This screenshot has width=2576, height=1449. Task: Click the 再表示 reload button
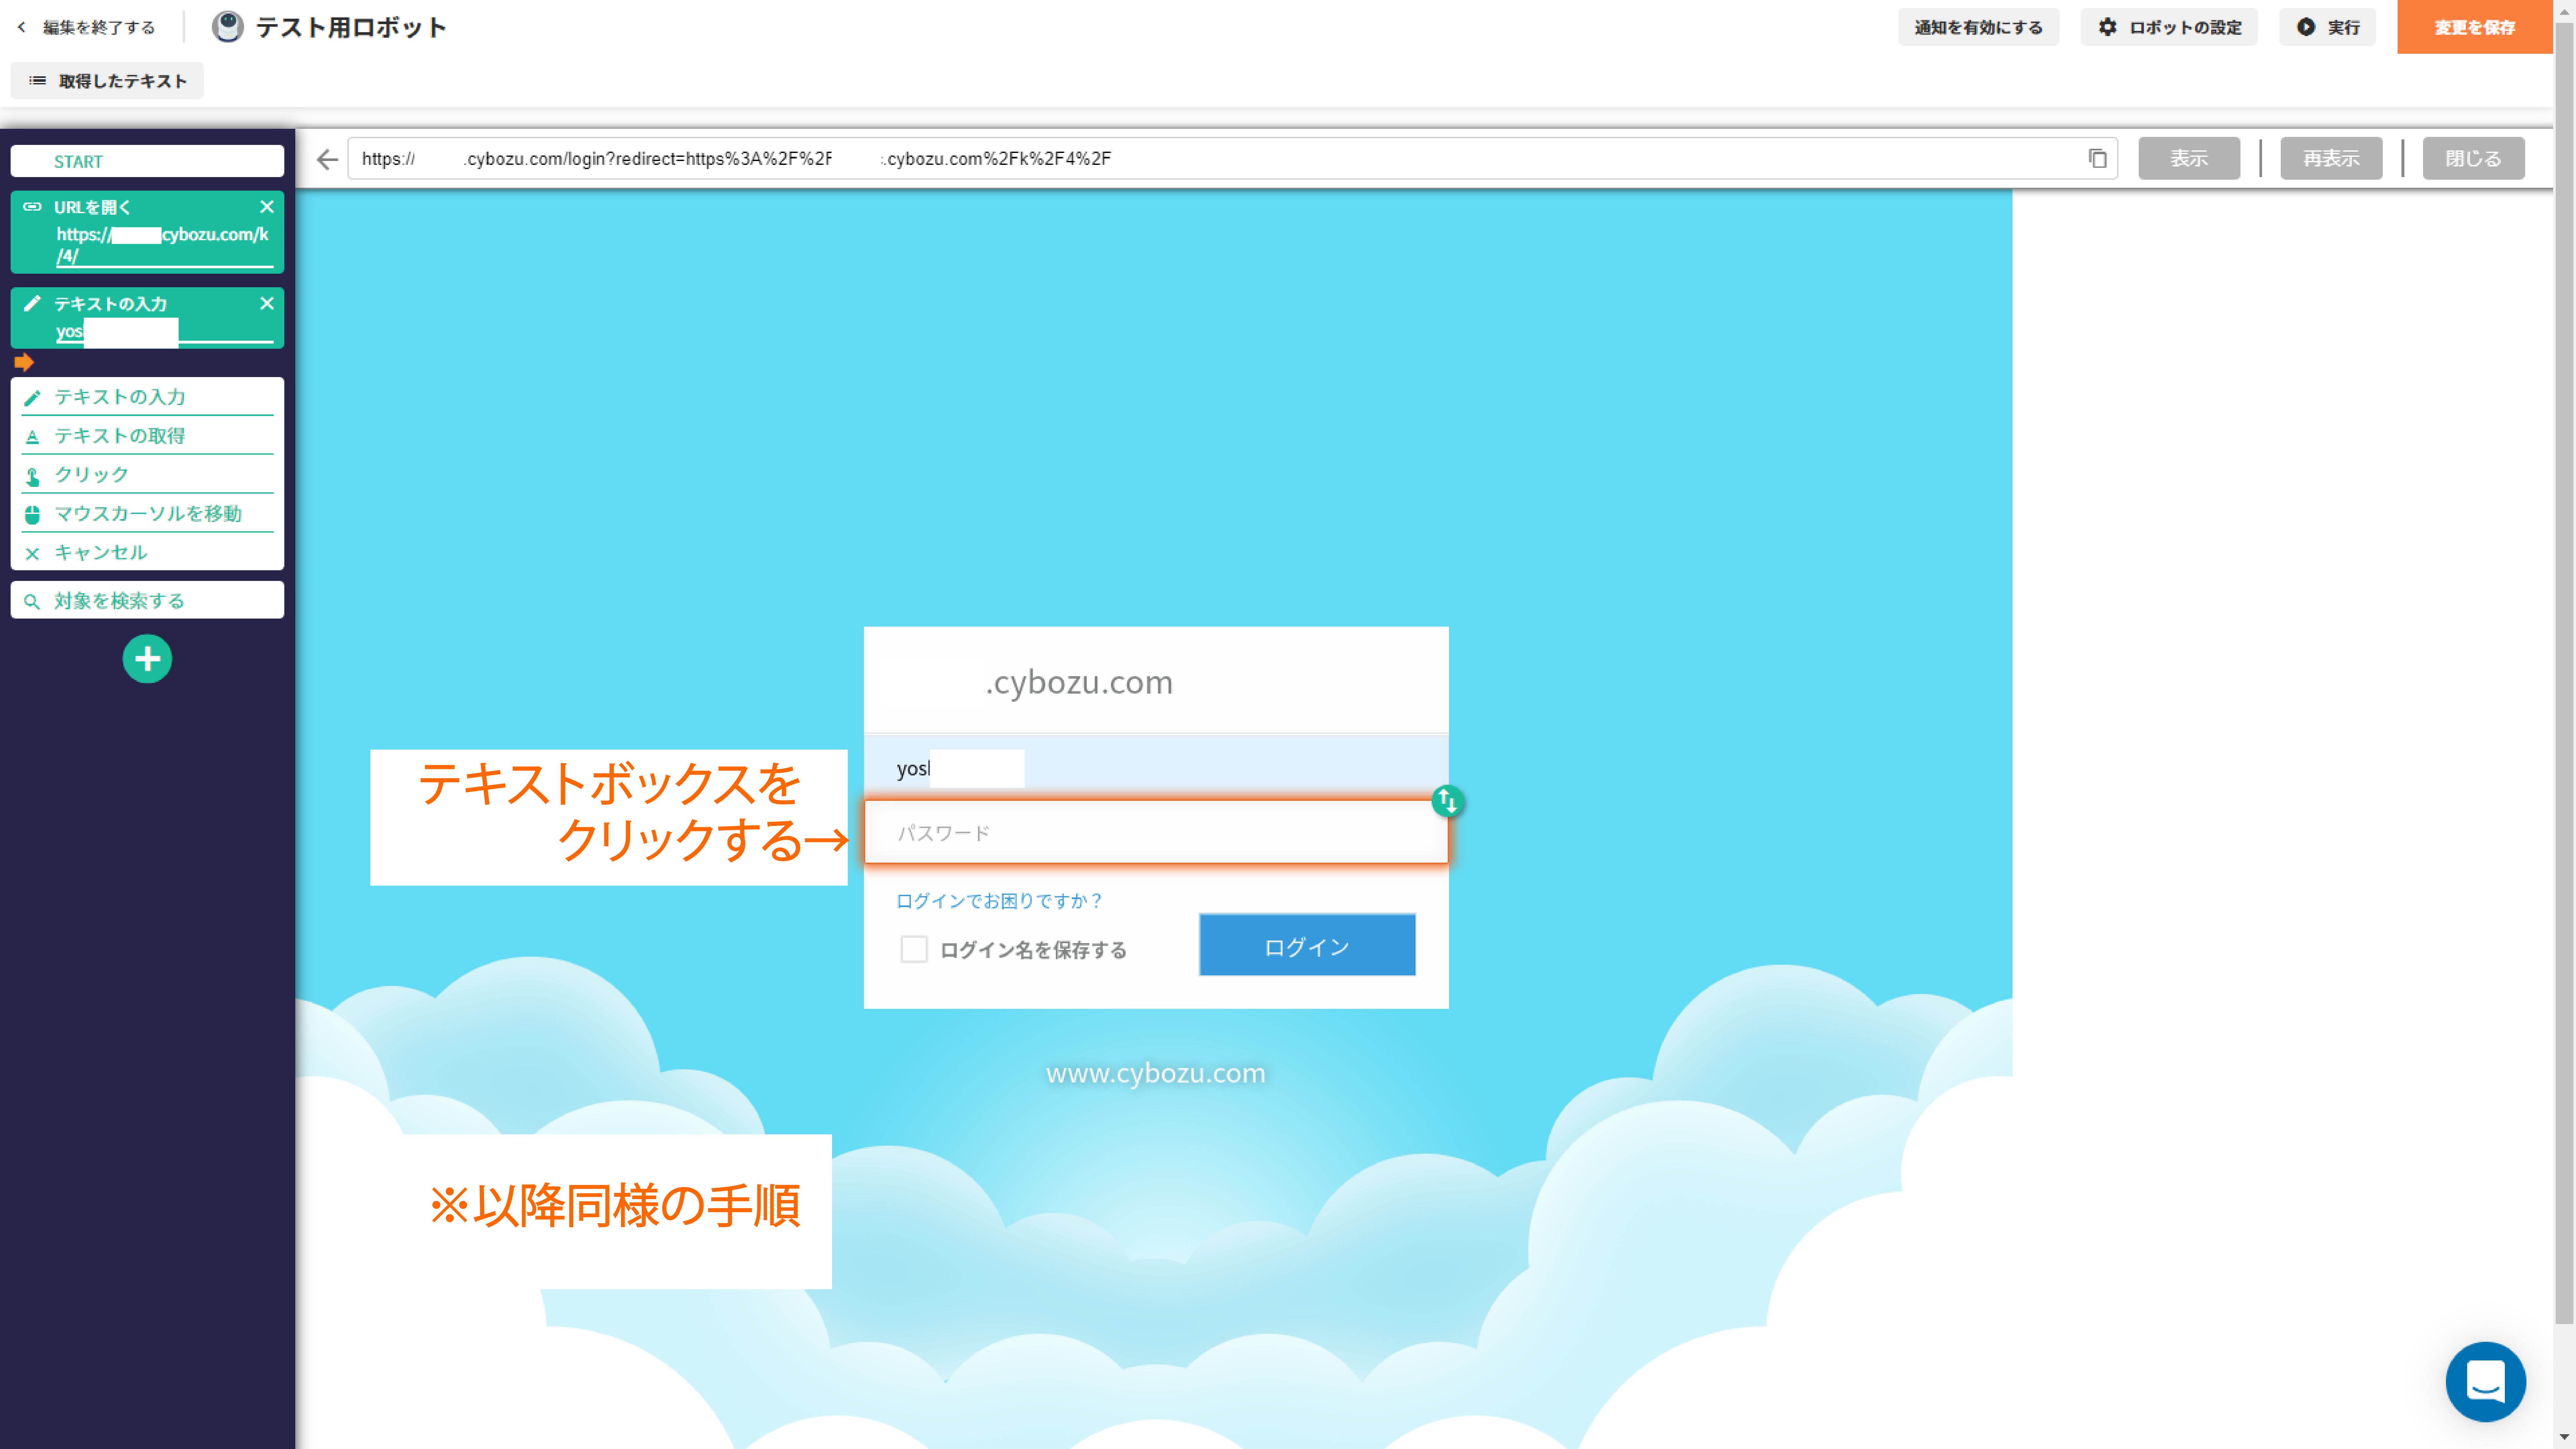pyautogui.click(x=2331, y=158)
